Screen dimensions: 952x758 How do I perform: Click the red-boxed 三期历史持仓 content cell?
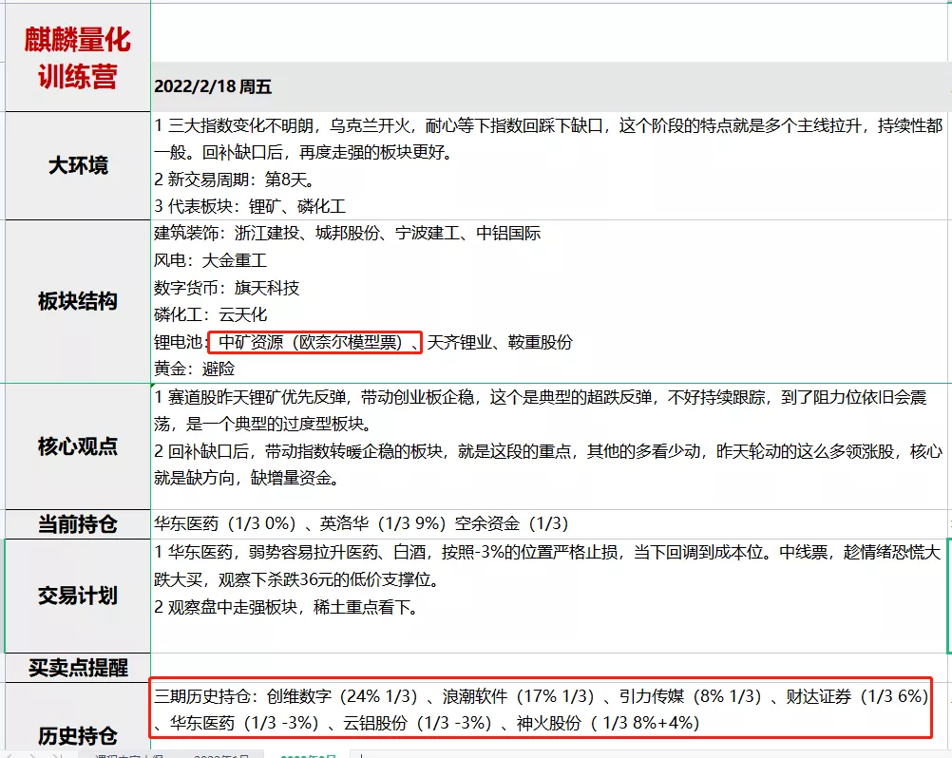540,709
